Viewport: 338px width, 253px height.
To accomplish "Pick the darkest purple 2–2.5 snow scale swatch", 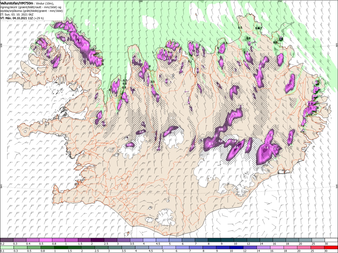I will point(97,240).
